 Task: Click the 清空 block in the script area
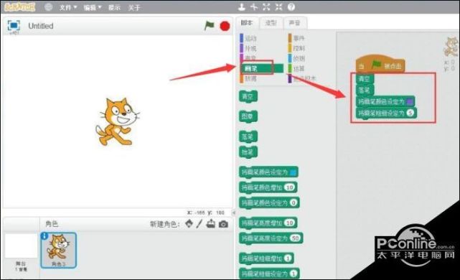[x=365, y=79]
